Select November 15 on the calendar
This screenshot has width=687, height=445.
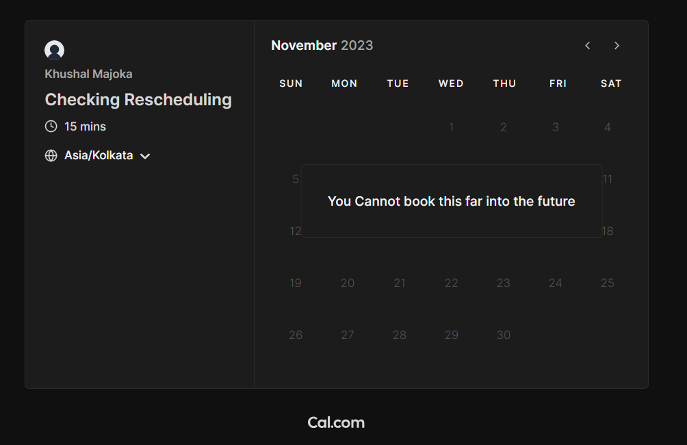[x=452, y=231]
